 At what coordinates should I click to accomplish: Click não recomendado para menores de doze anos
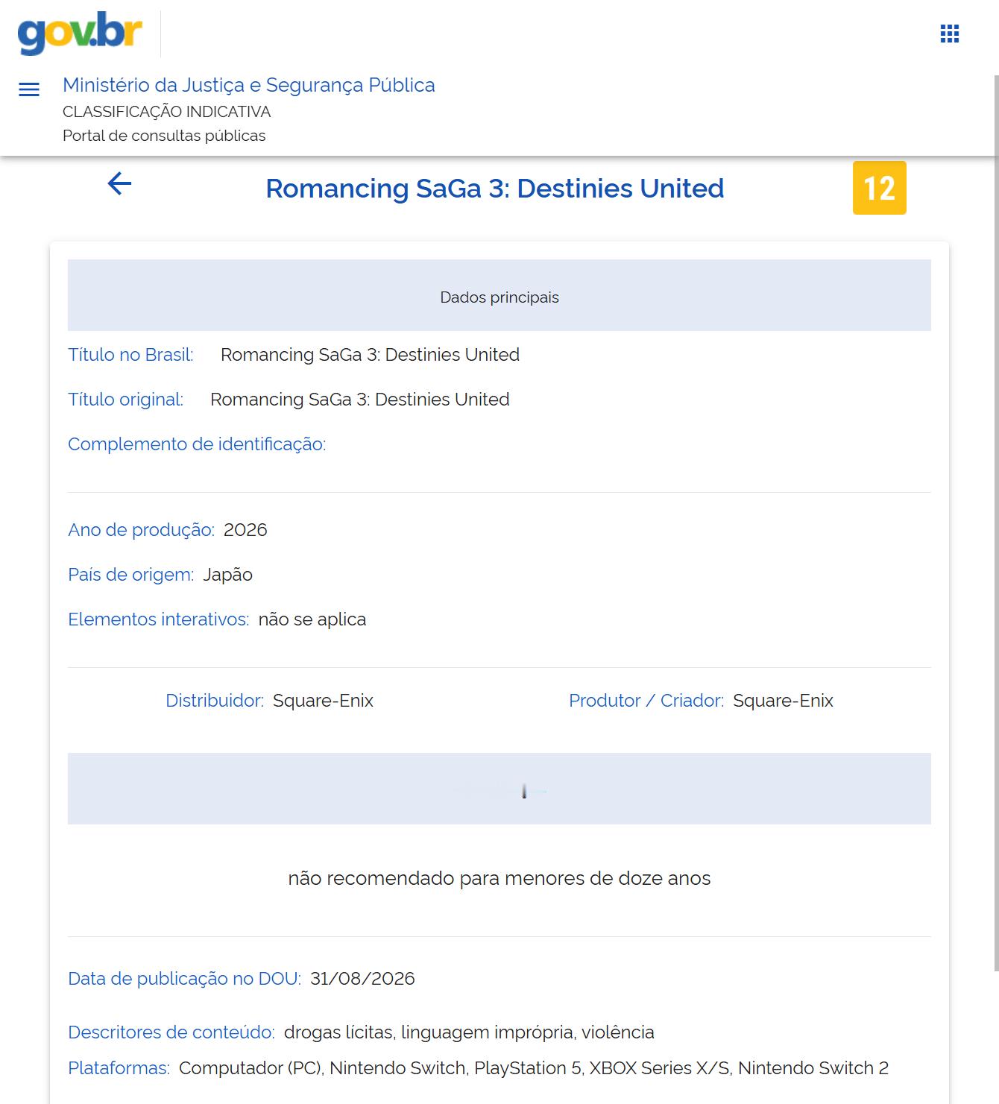pos(499,878)
